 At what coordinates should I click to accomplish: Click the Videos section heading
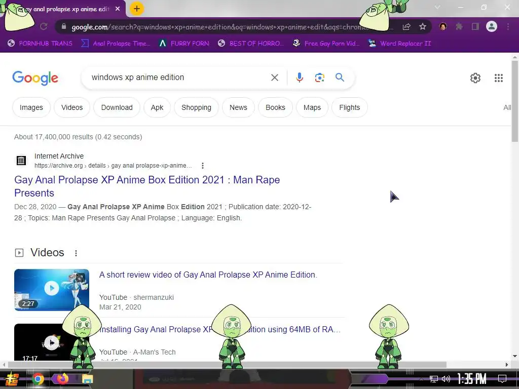(x=47, y=253)
